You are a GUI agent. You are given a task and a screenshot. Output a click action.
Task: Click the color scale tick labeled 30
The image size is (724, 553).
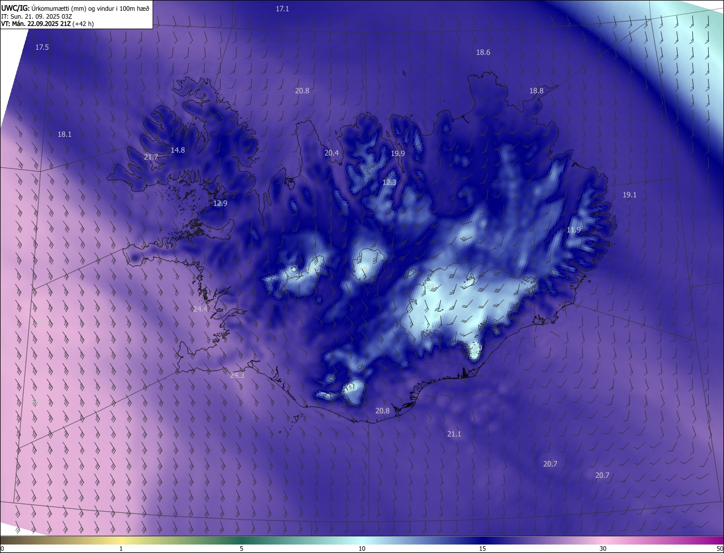point(603,548)
